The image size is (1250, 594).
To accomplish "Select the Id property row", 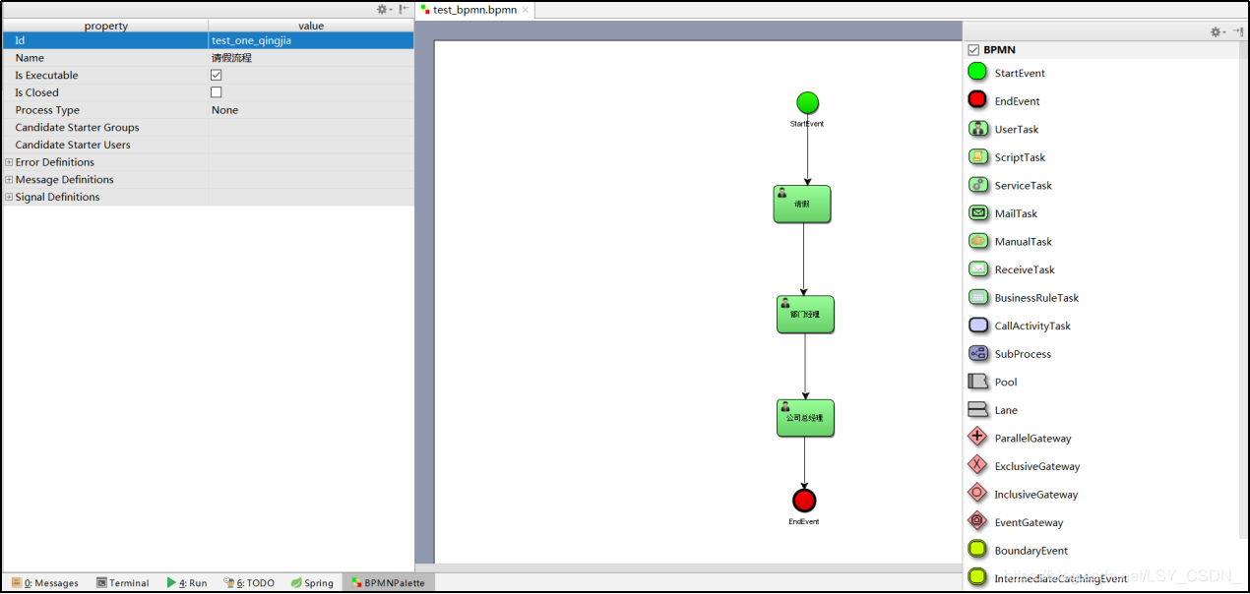I will click(x=208, y=40).
